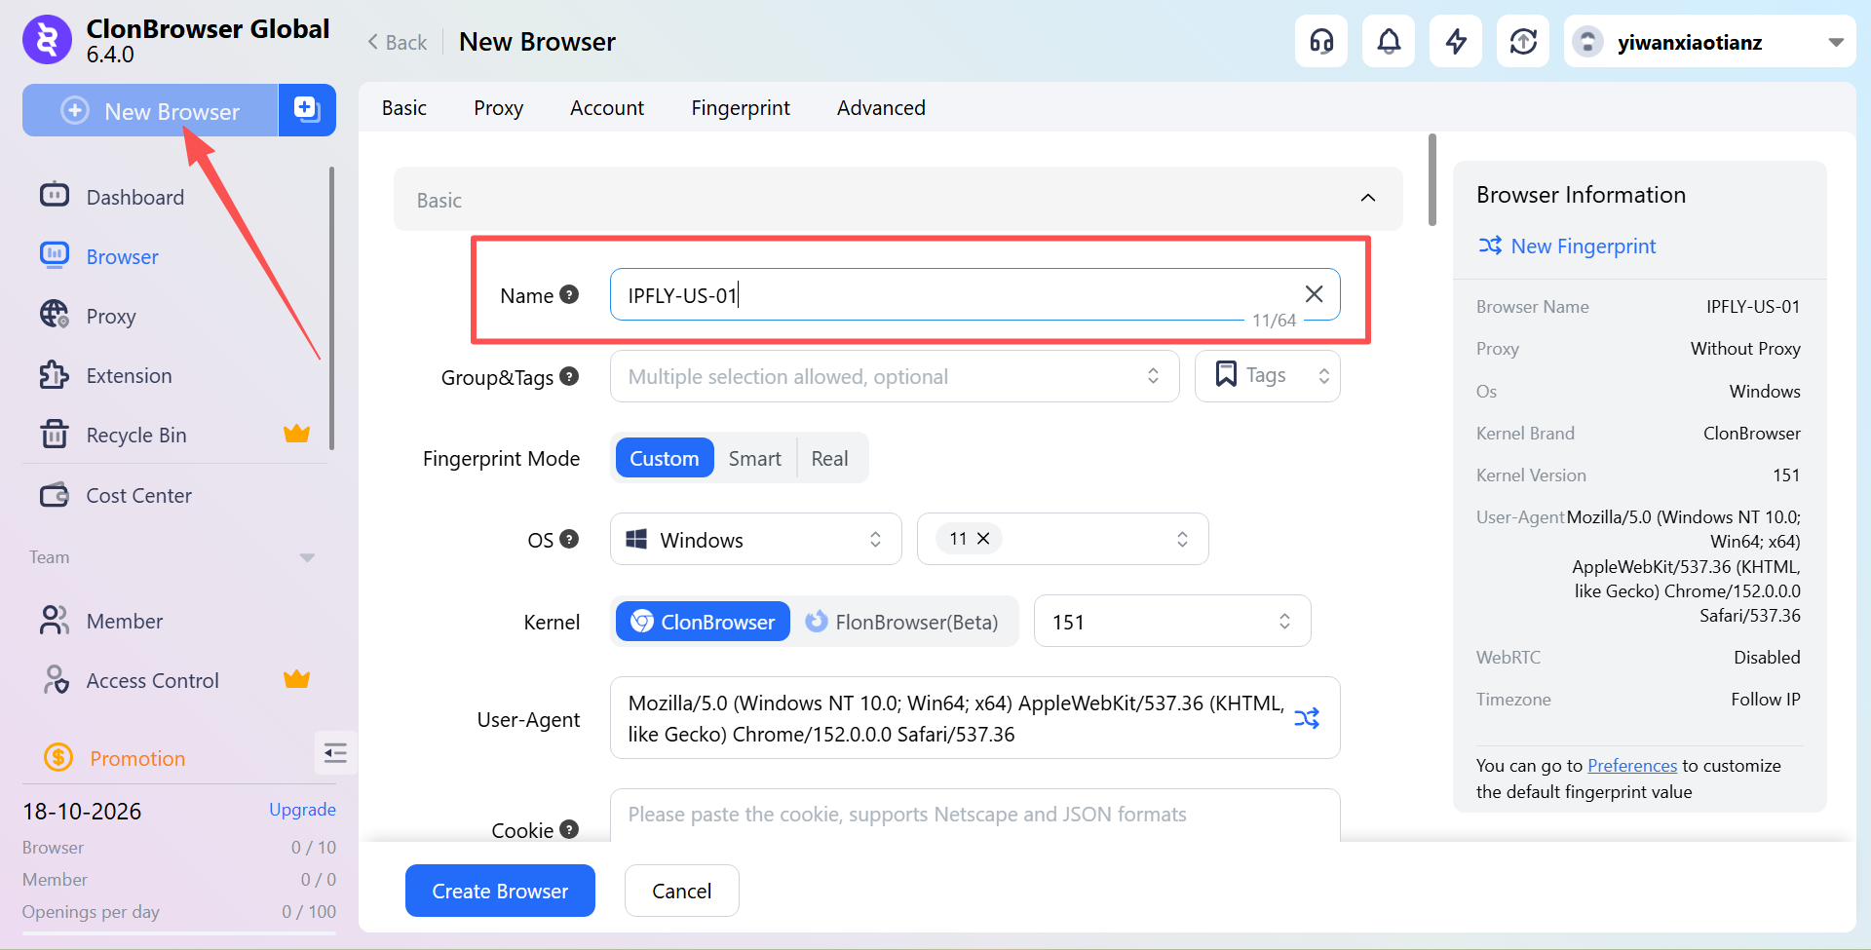Open OS Windows dropdown
Viewport: 1871px width, 950px height.
pos(756,539)
